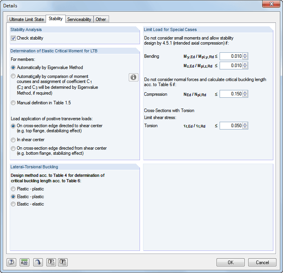
Task: Open info on coefficient C1 method
Action: (x=133, y=77)
